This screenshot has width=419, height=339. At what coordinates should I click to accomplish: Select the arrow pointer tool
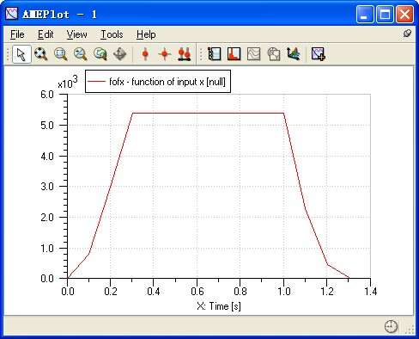coord(21,54)
